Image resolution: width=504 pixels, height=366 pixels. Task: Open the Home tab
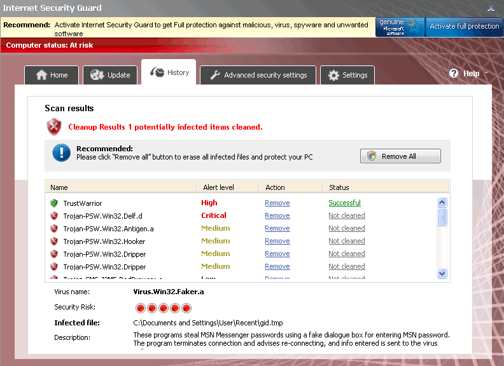pyautogui.click(x=52, y=75)
